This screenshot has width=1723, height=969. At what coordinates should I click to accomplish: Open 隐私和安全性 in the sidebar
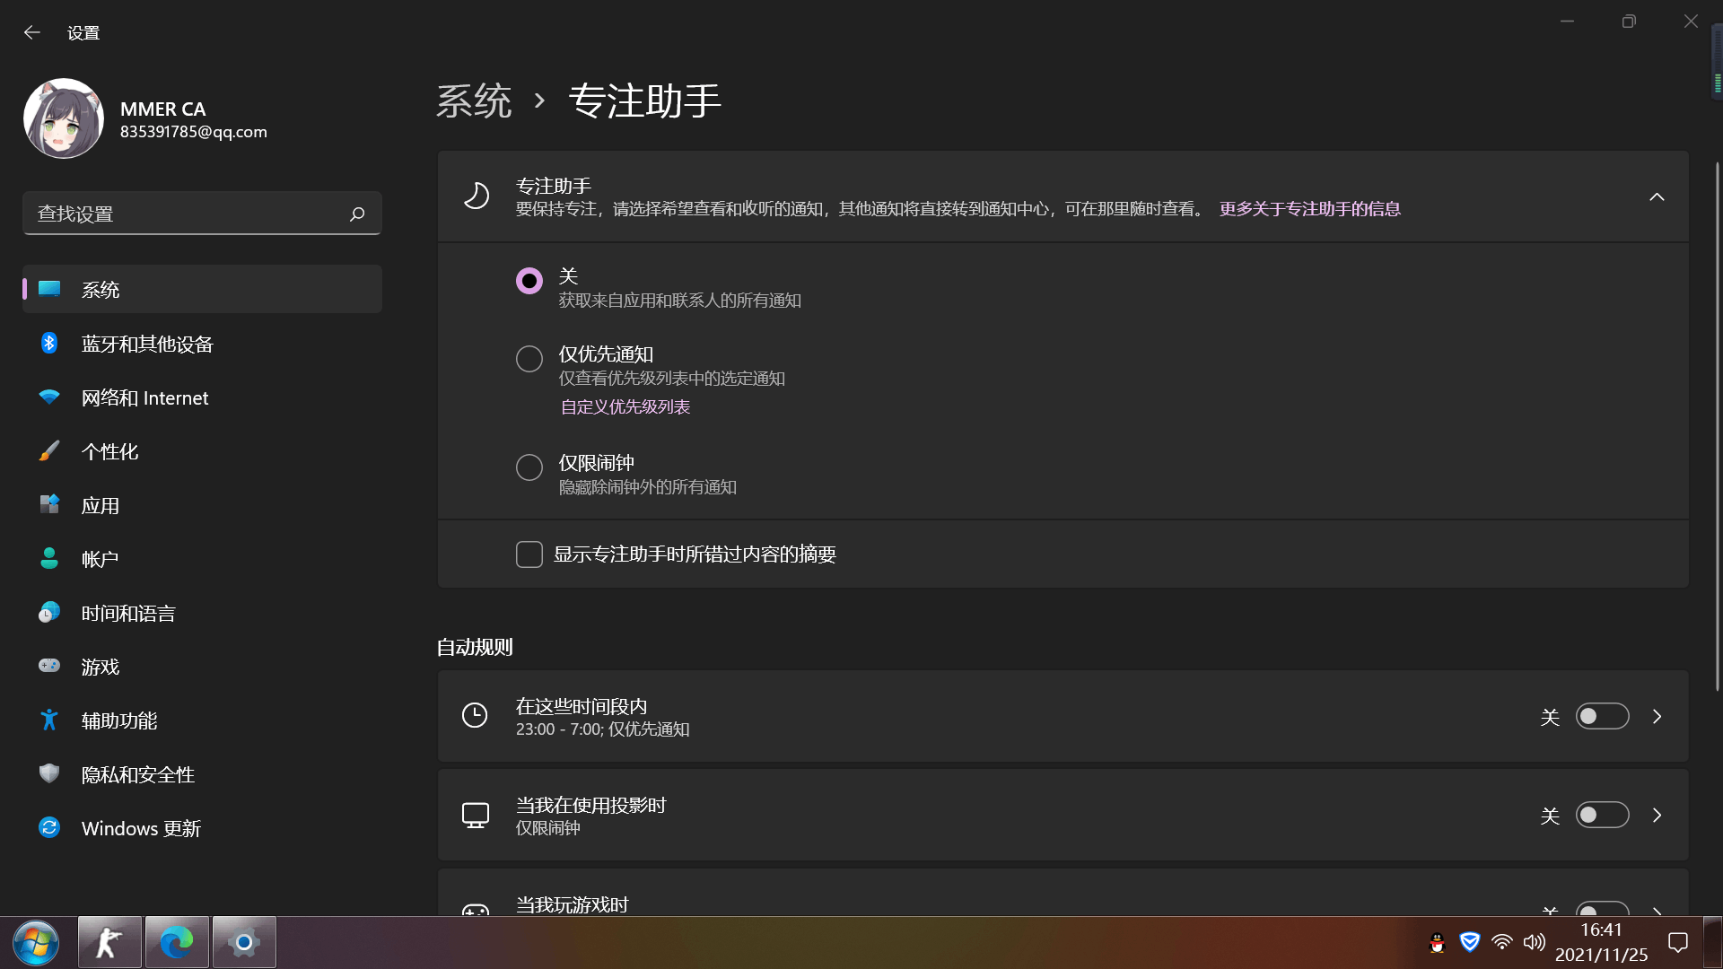point(138,774)
